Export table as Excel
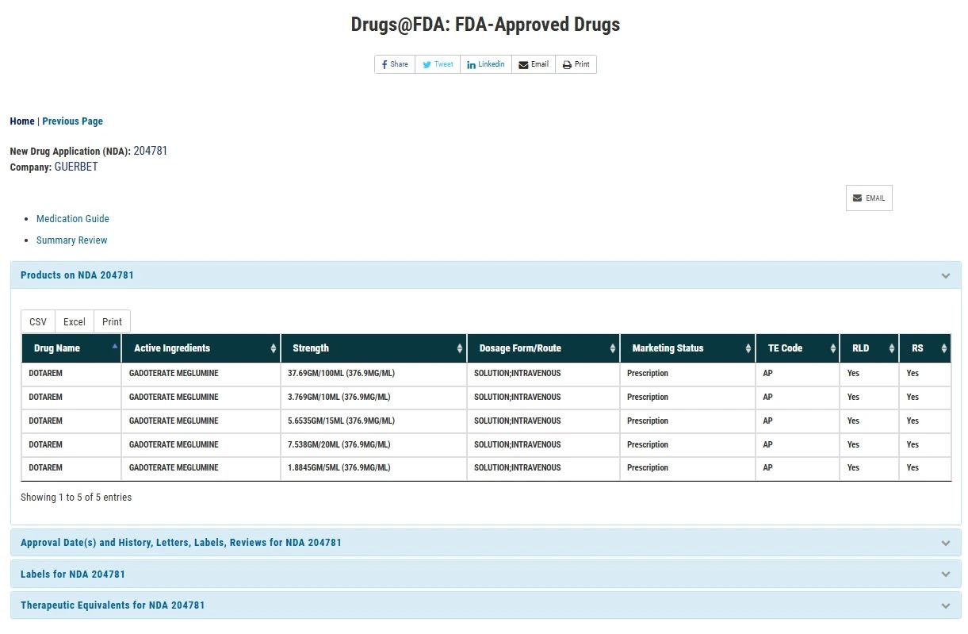The image size is (968, 634). (x=75, y=321)
